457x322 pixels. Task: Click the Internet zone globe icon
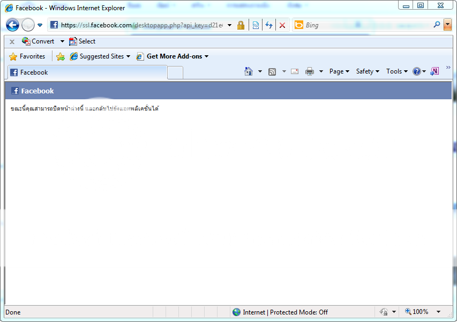pos(236,312)
